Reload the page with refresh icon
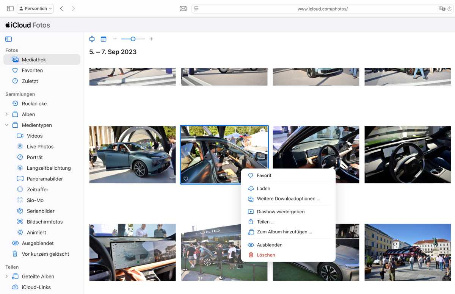This screenshot has width=455, height=294. click(450, 9)
